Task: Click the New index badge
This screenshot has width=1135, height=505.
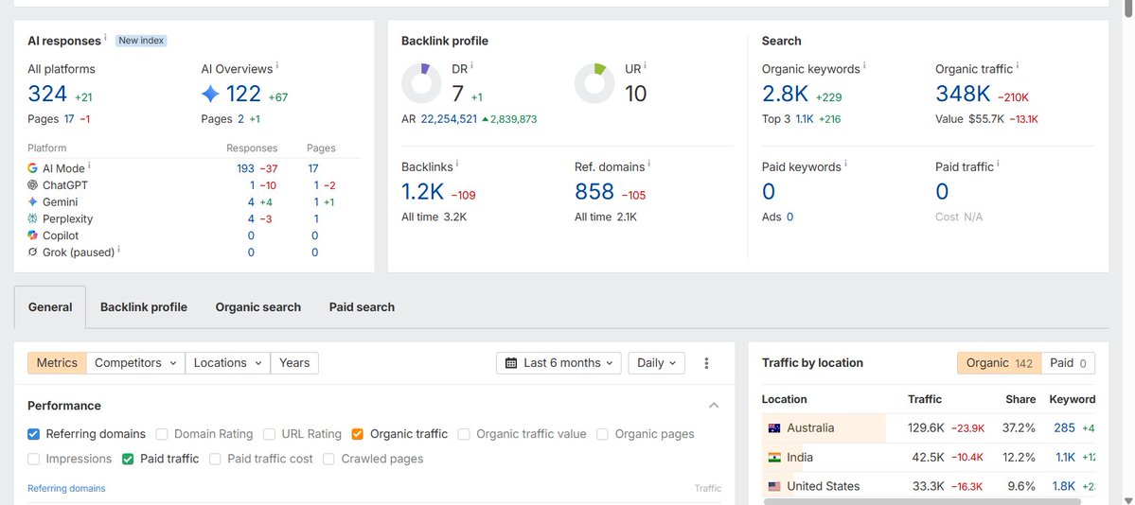Action: (x=141, y=41)
